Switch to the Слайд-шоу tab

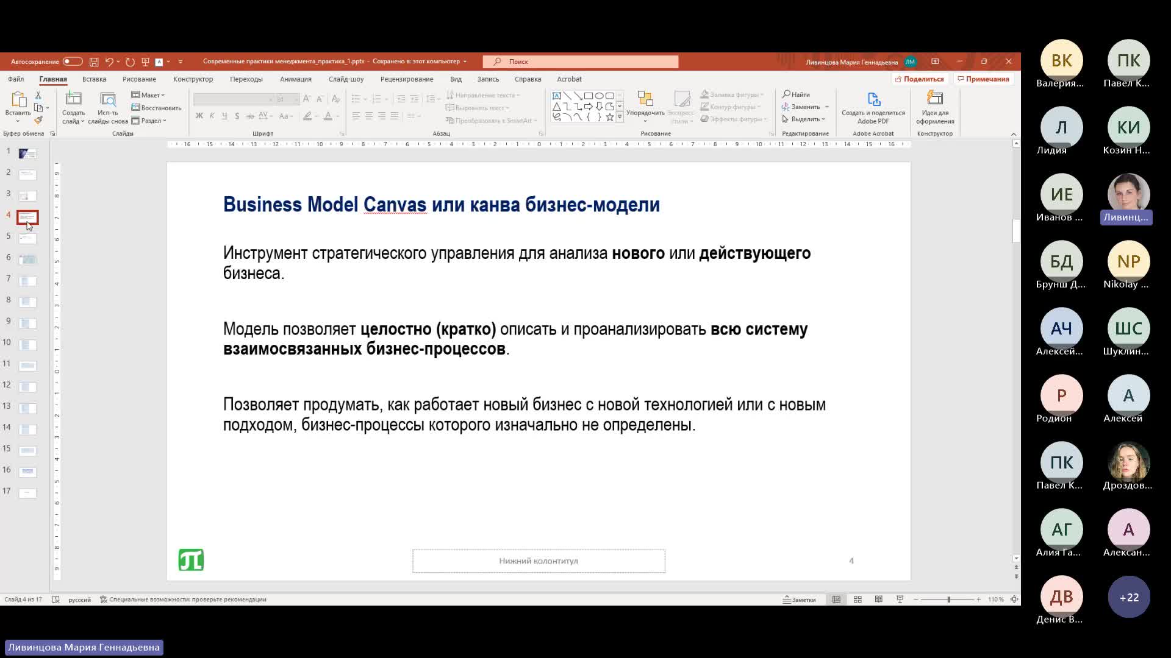346,79
